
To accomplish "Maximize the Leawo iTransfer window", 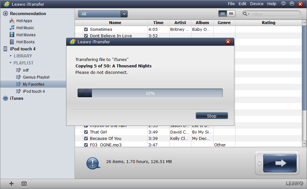I will [x=292, y=4].
